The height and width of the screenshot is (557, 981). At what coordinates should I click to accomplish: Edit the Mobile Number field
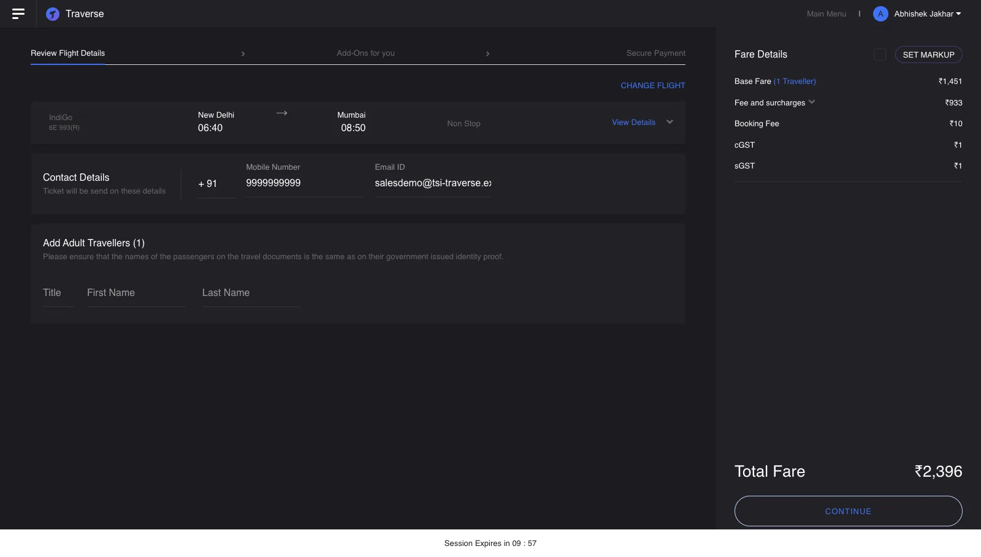[x=304, y=183]
